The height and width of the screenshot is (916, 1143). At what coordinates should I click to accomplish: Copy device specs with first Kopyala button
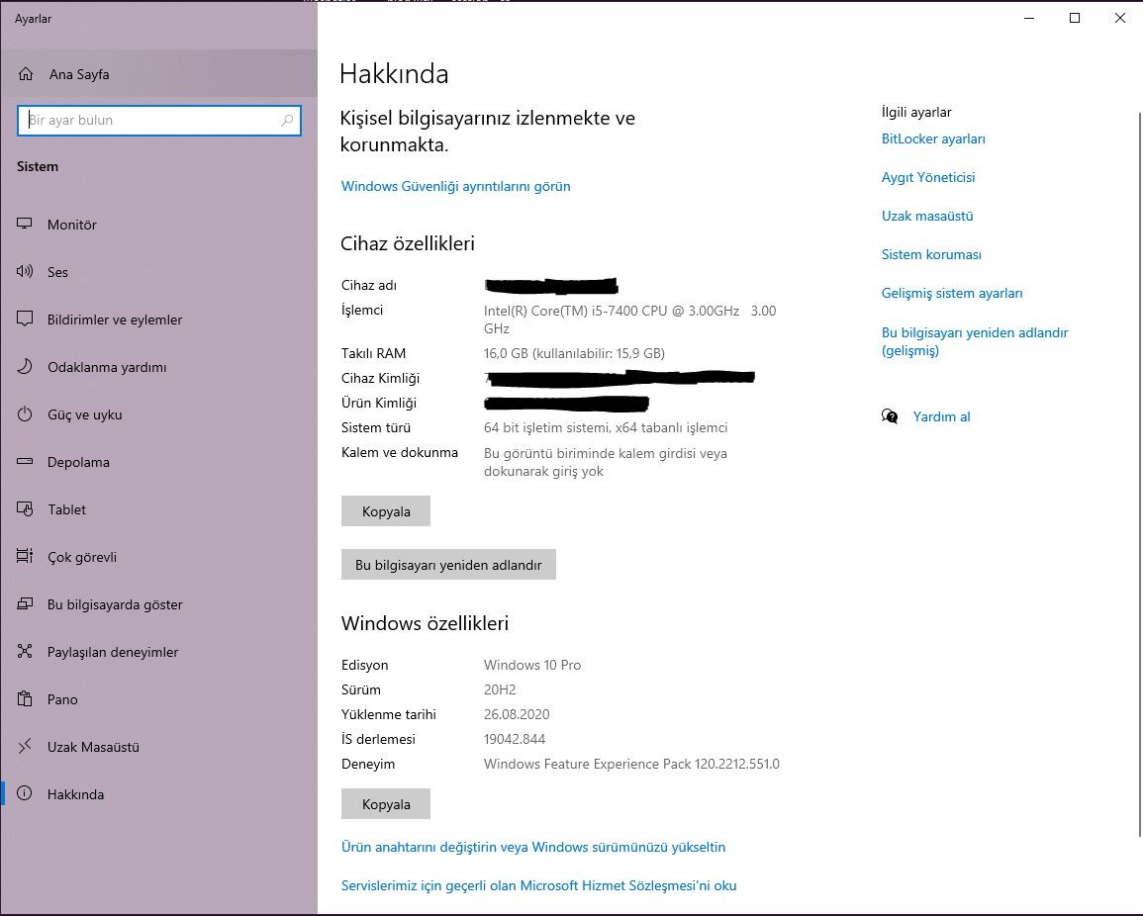(x=386, y=510)
